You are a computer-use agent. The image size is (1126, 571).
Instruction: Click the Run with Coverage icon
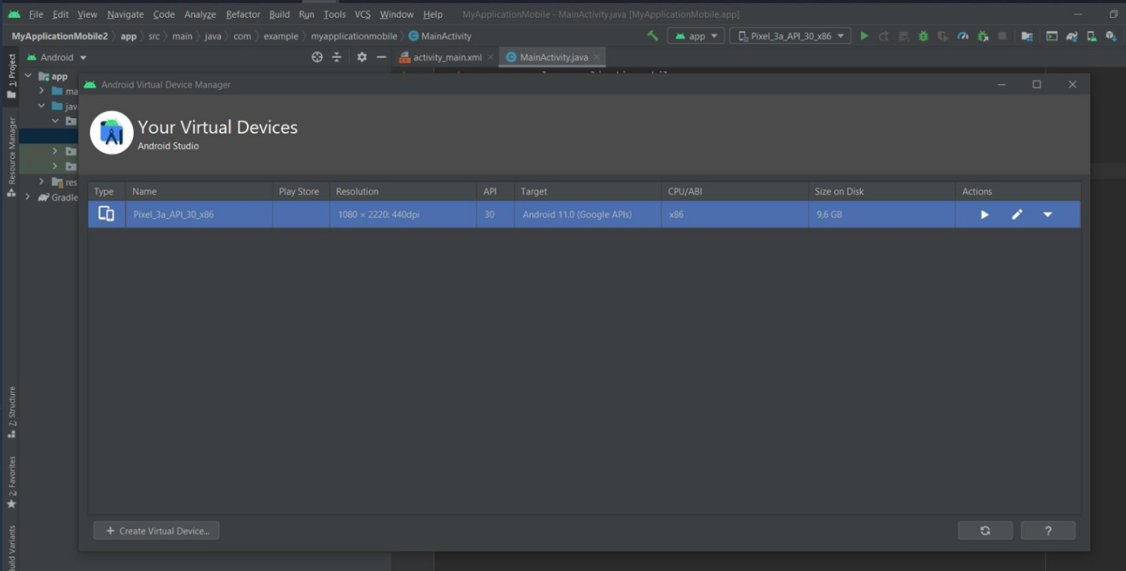tap(943, 36)
